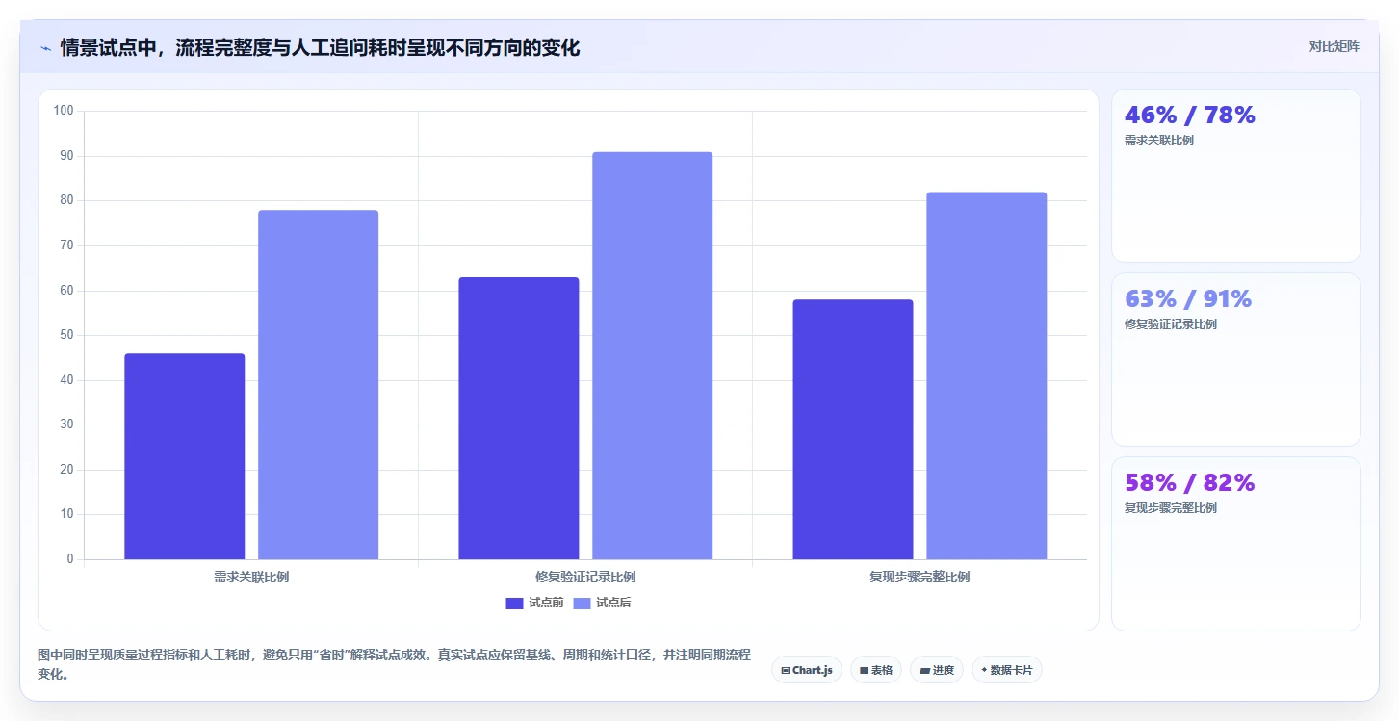Click the 58% / 82% card value

coord(1190,483)
